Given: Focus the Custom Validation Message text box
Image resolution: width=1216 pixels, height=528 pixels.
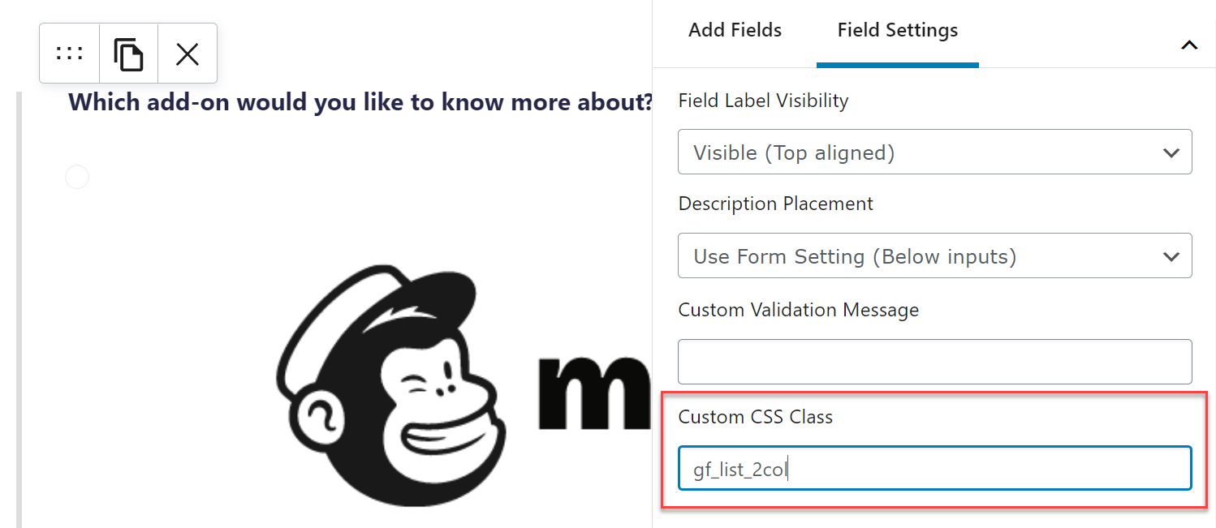Looking at the screenshot, I should 935,362.
